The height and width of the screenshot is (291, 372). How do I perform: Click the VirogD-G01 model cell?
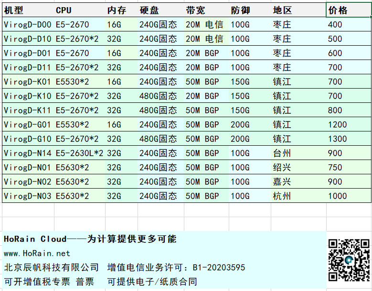pos(28,124)
